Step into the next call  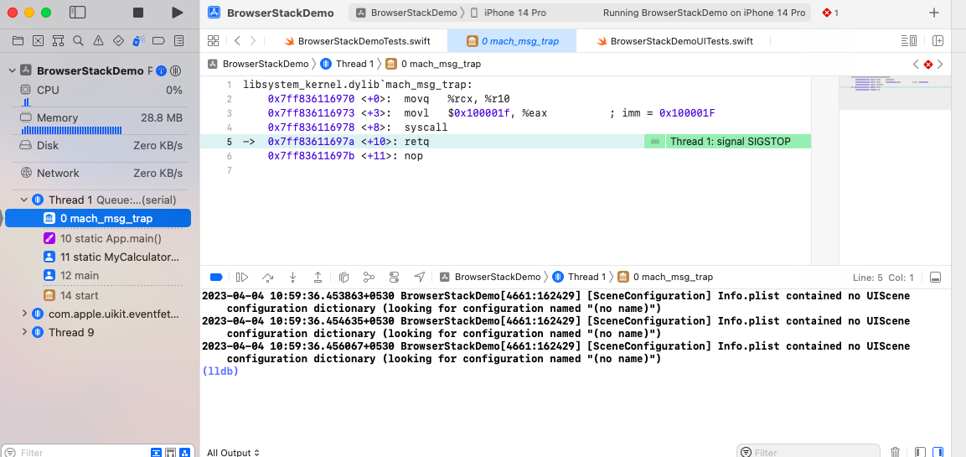click(x=292, y=277)
